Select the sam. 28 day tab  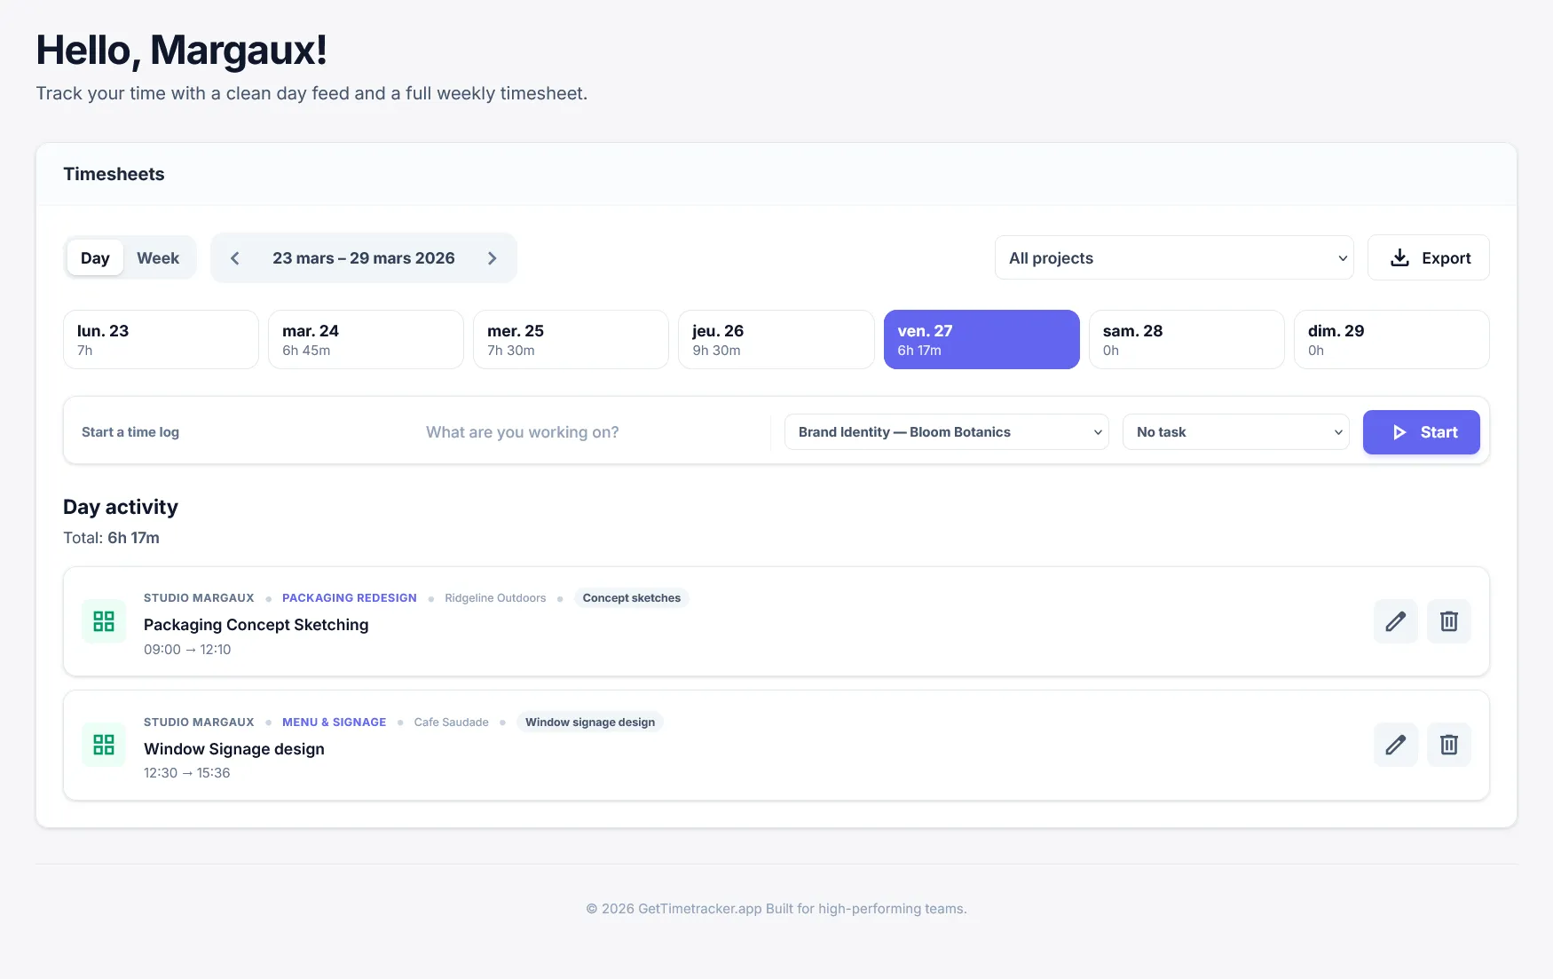[1186, 339]
